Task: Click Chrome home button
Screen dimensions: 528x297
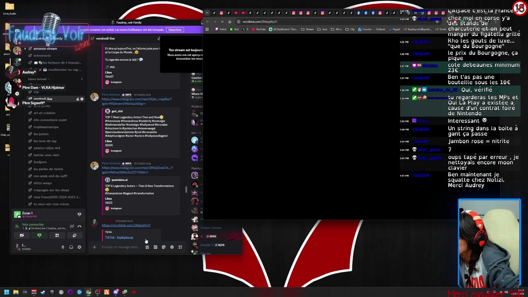Action: (230, 21)
